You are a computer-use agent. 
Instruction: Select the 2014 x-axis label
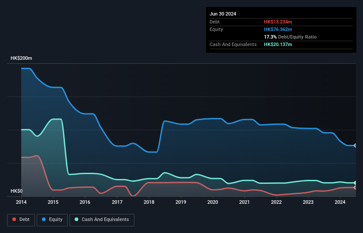[x=21, y=202]
